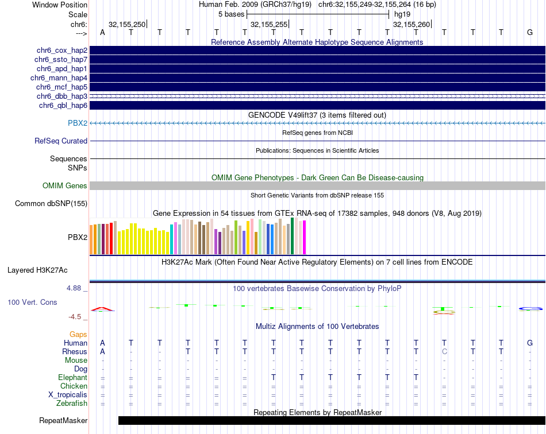Click the Dog species label

[80, 369]
